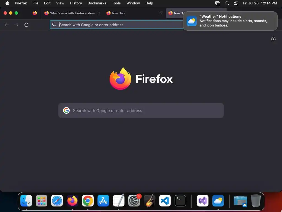Open the Bookmarks menu

(97, 3)
